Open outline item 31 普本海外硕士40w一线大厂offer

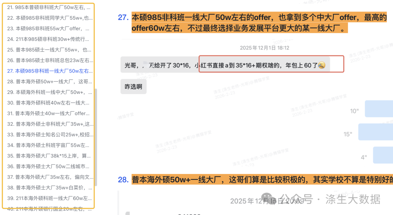48,113
